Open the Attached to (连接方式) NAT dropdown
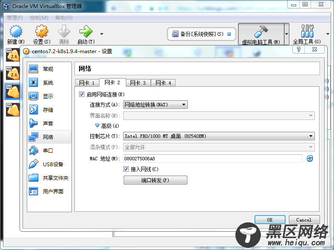This screenshot has width=334, height=250. pyautogui.click(x=156, y=105)
